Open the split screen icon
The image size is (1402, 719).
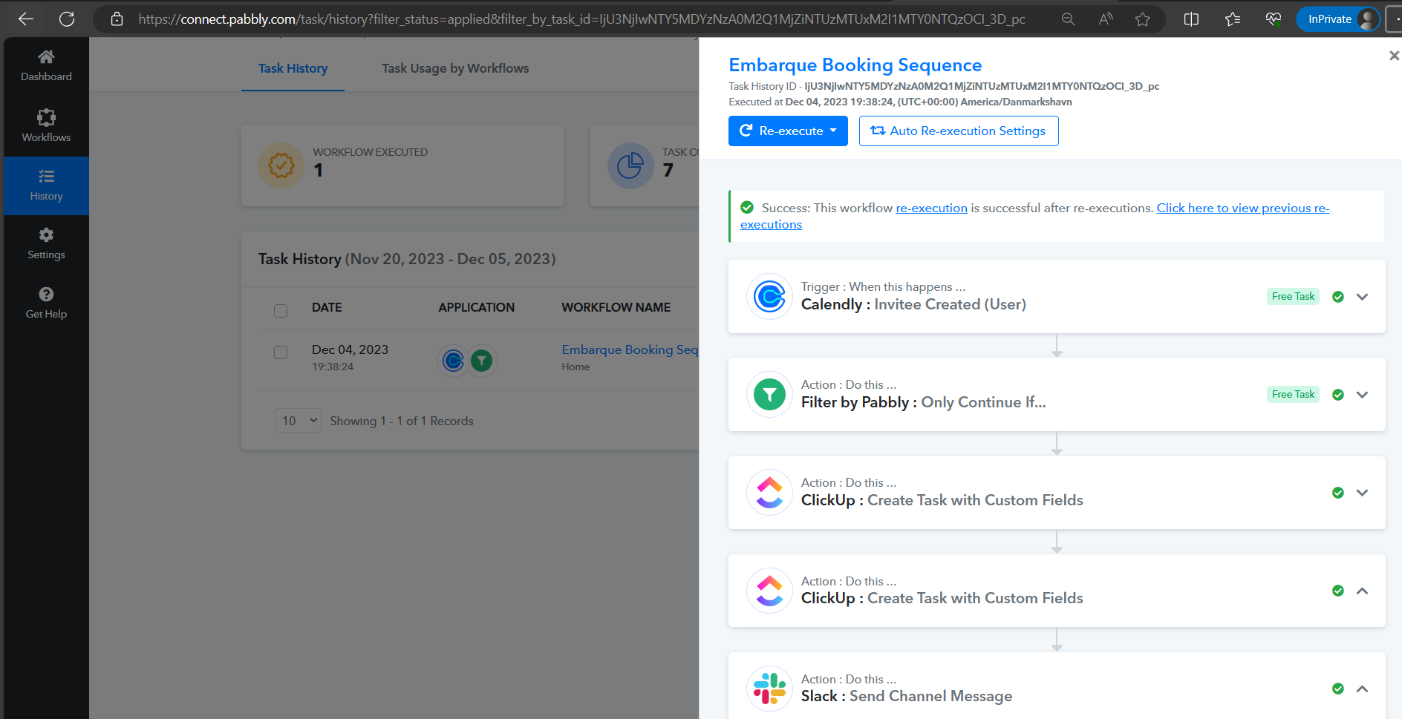tap(1191, 19)
